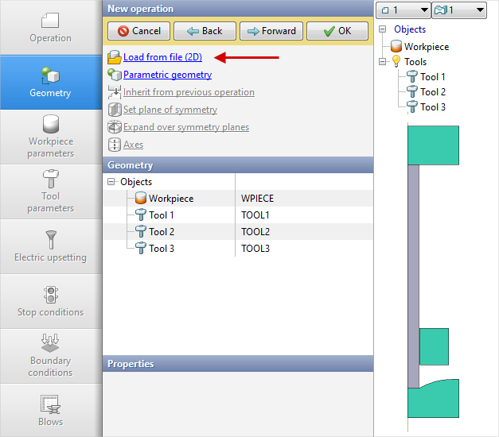Click the upper green tool shape in preview
The image size is (499, 437).
click(433, 145)
